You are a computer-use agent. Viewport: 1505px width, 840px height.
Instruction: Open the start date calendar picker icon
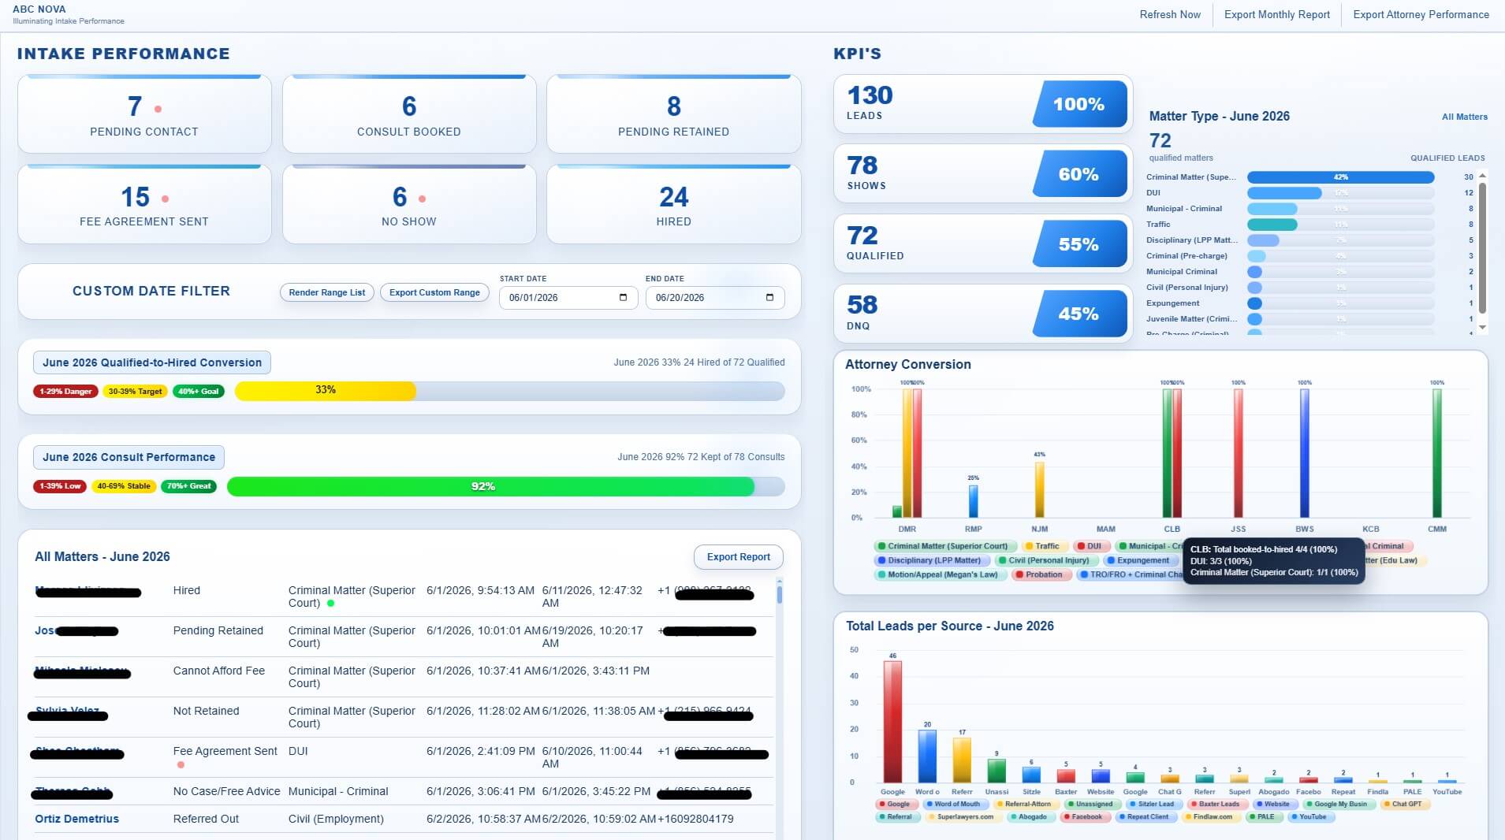(623, 297)
